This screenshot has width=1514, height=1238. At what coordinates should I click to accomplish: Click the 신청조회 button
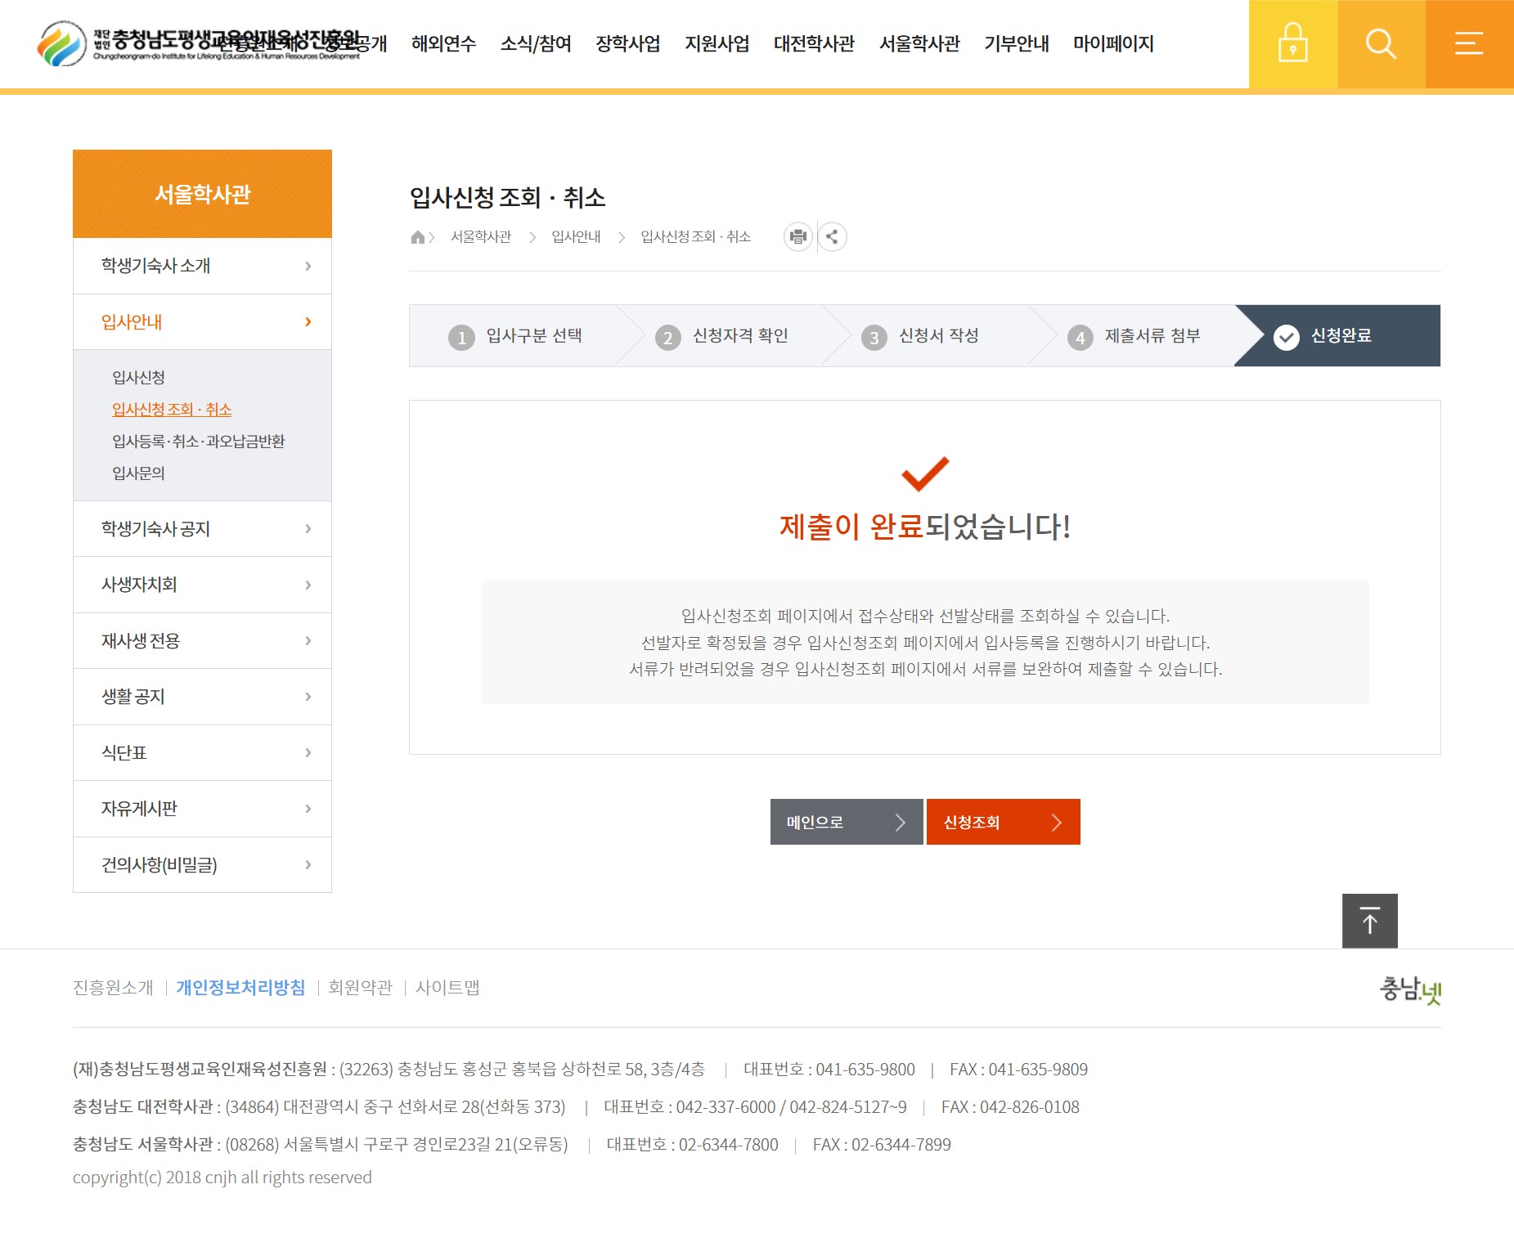(1003, 822)
